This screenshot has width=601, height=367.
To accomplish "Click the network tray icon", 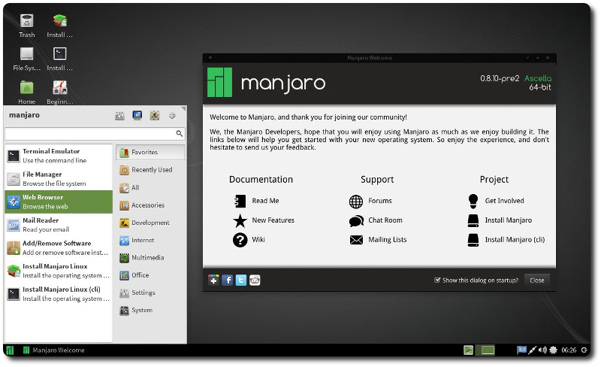I will (532, 350).
